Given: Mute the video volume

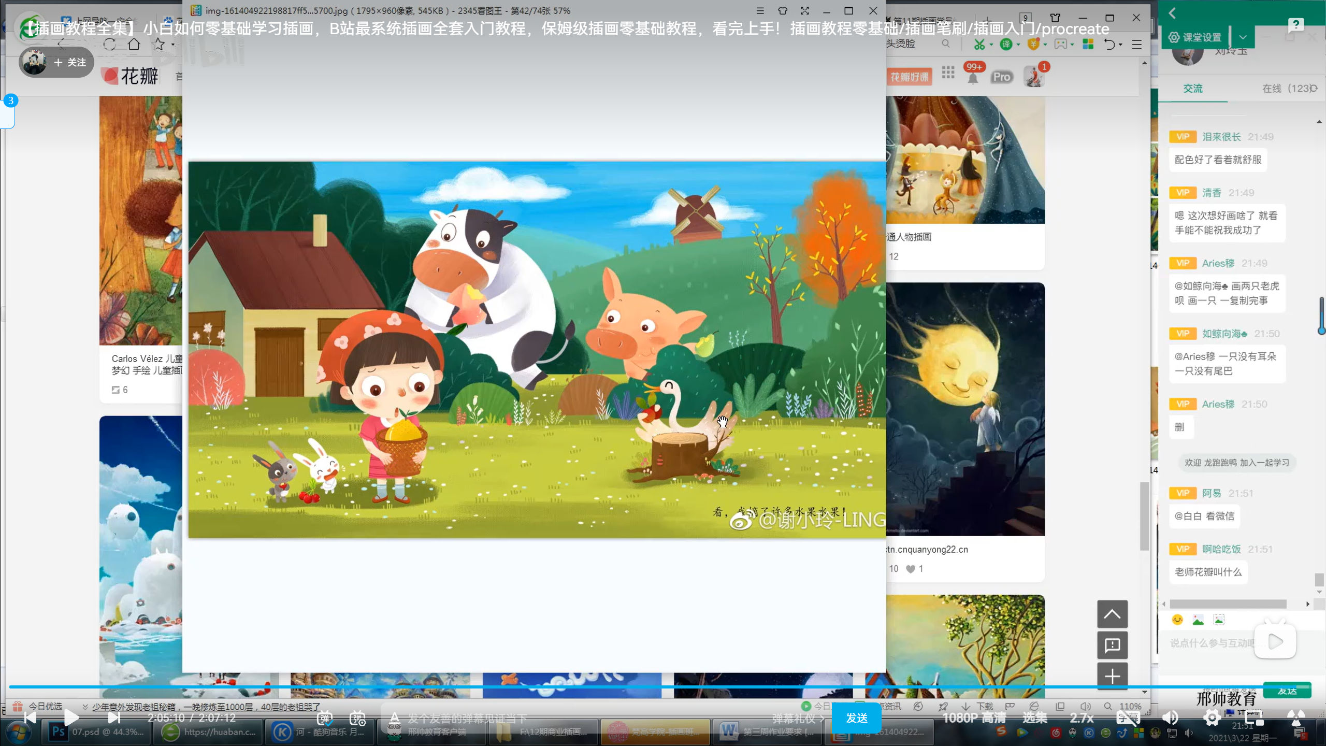Looking at the screenshot, I should tap(1170, 718).
